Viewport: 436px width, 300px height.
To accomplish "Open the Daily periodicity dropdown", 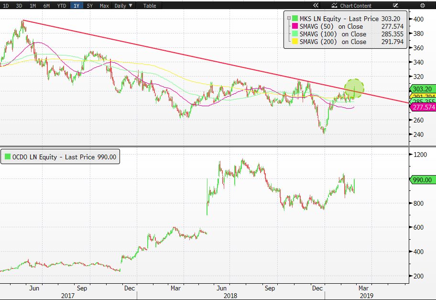I will 123,6.
